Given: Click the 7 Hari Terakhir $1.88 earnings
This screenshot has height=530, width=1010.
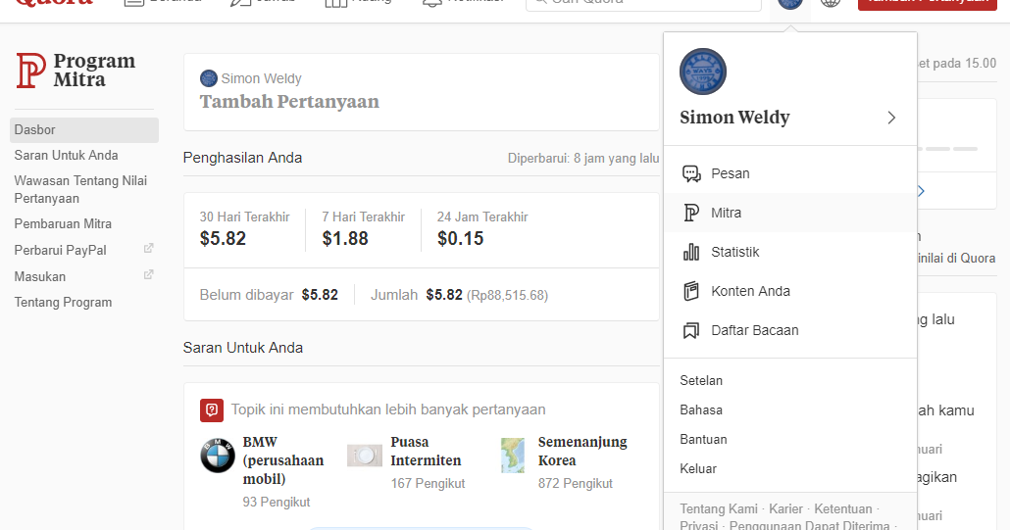Looking at the screenshot, I should 363,229.
